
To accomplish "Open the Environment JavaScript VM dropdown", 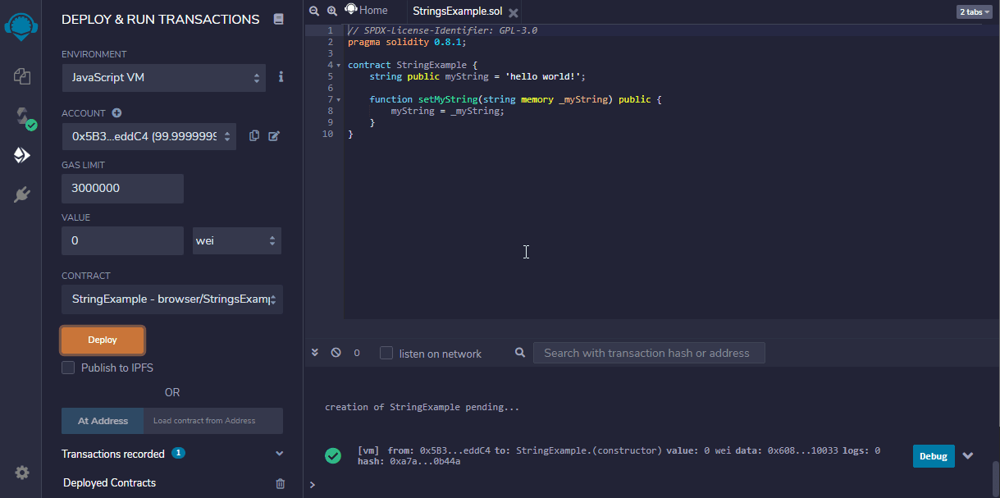I will (x=164, y=77).
